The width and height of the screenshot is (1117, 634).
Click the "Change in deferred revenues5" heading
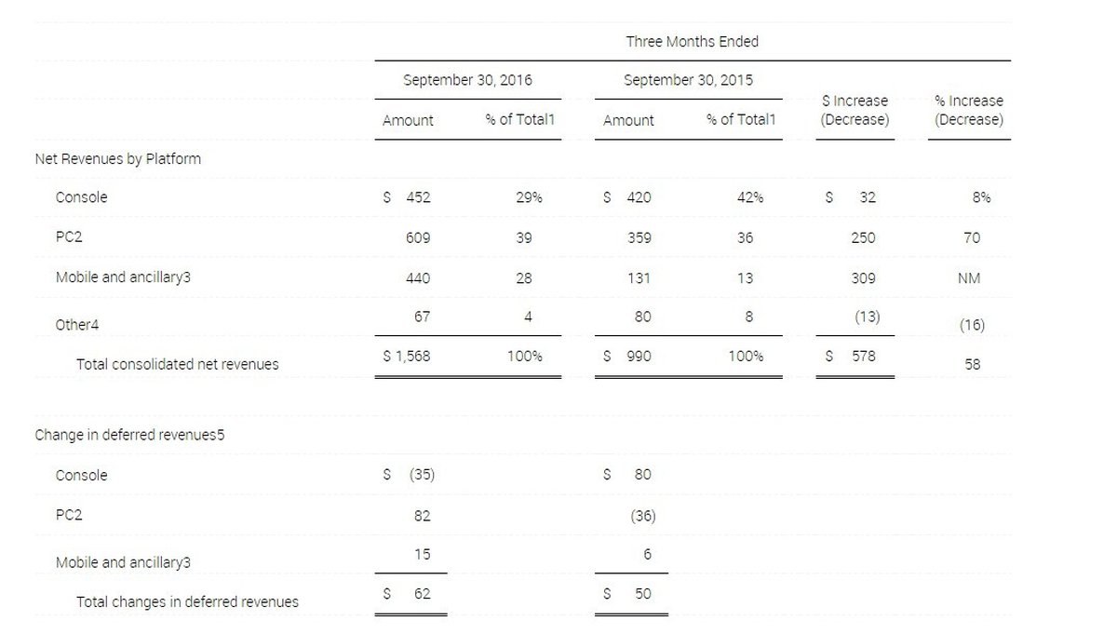(x=129, y=435)
